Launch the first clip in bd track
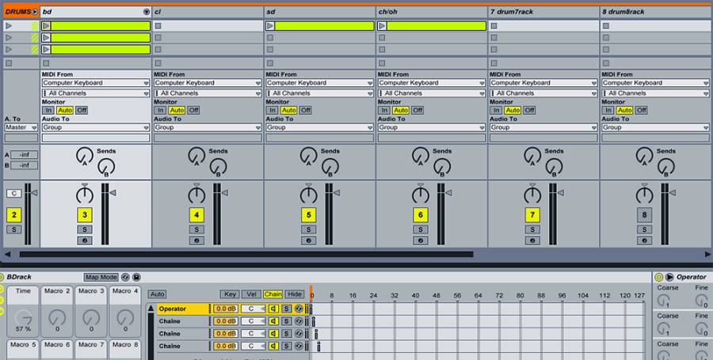Image resolution: width=713 pixels, height=360 pixels. click(46, 26)
